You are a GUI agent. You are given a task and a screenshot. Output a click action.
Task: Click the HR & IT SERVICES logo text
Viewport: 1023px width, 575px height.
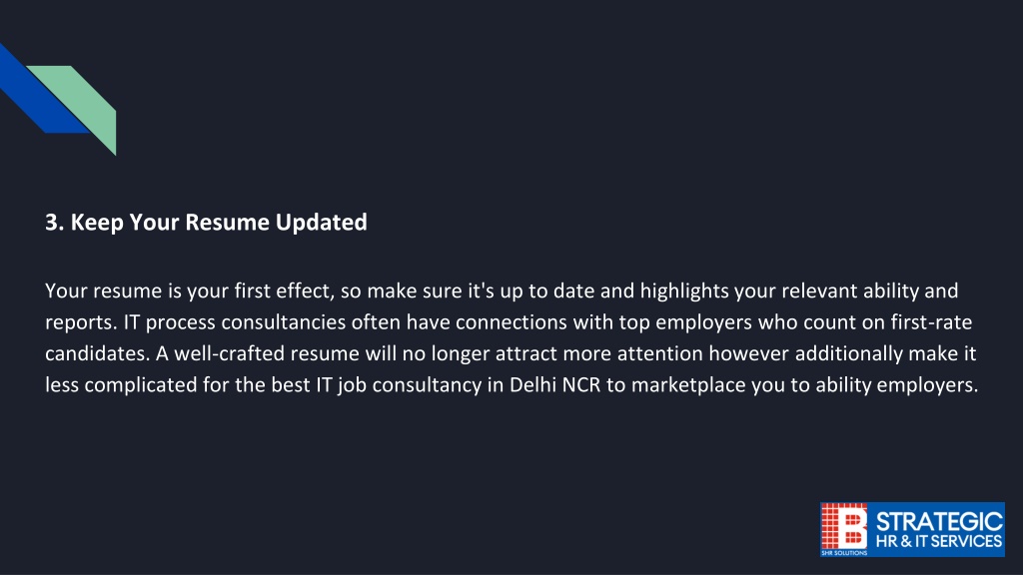pyautogui.click(x=938, y=541)
